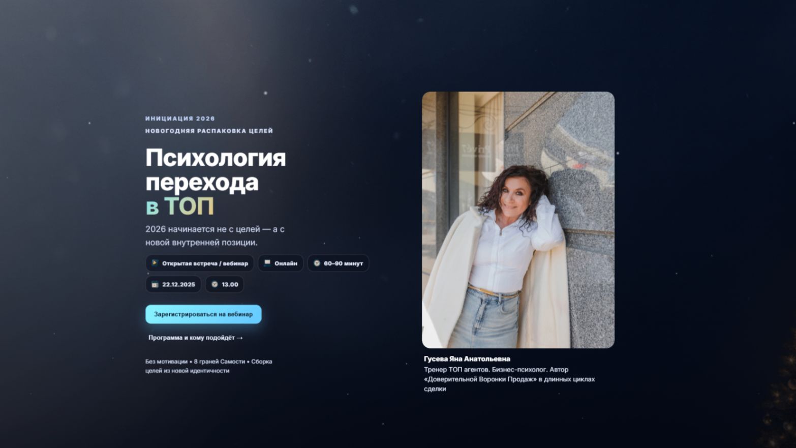Image resolution: width=796 pixels, height=448 pixels.
Task: Click the play icon beside Открытая встреча
Action: 155,263
